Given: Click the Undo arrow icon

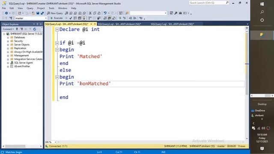Looking at the screenshot, I should click(x=105, y=13).
